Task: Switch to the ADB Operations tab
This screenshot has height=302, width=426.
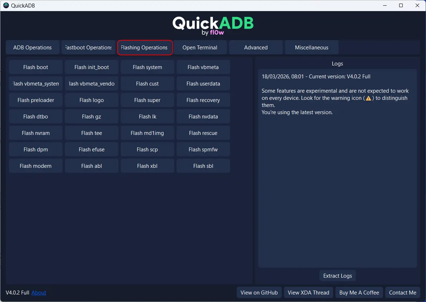Action: coord(33,48)
